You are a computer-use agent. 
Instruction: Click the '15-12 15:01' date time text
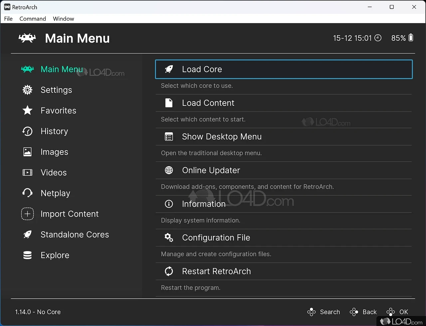pos(352,38)
